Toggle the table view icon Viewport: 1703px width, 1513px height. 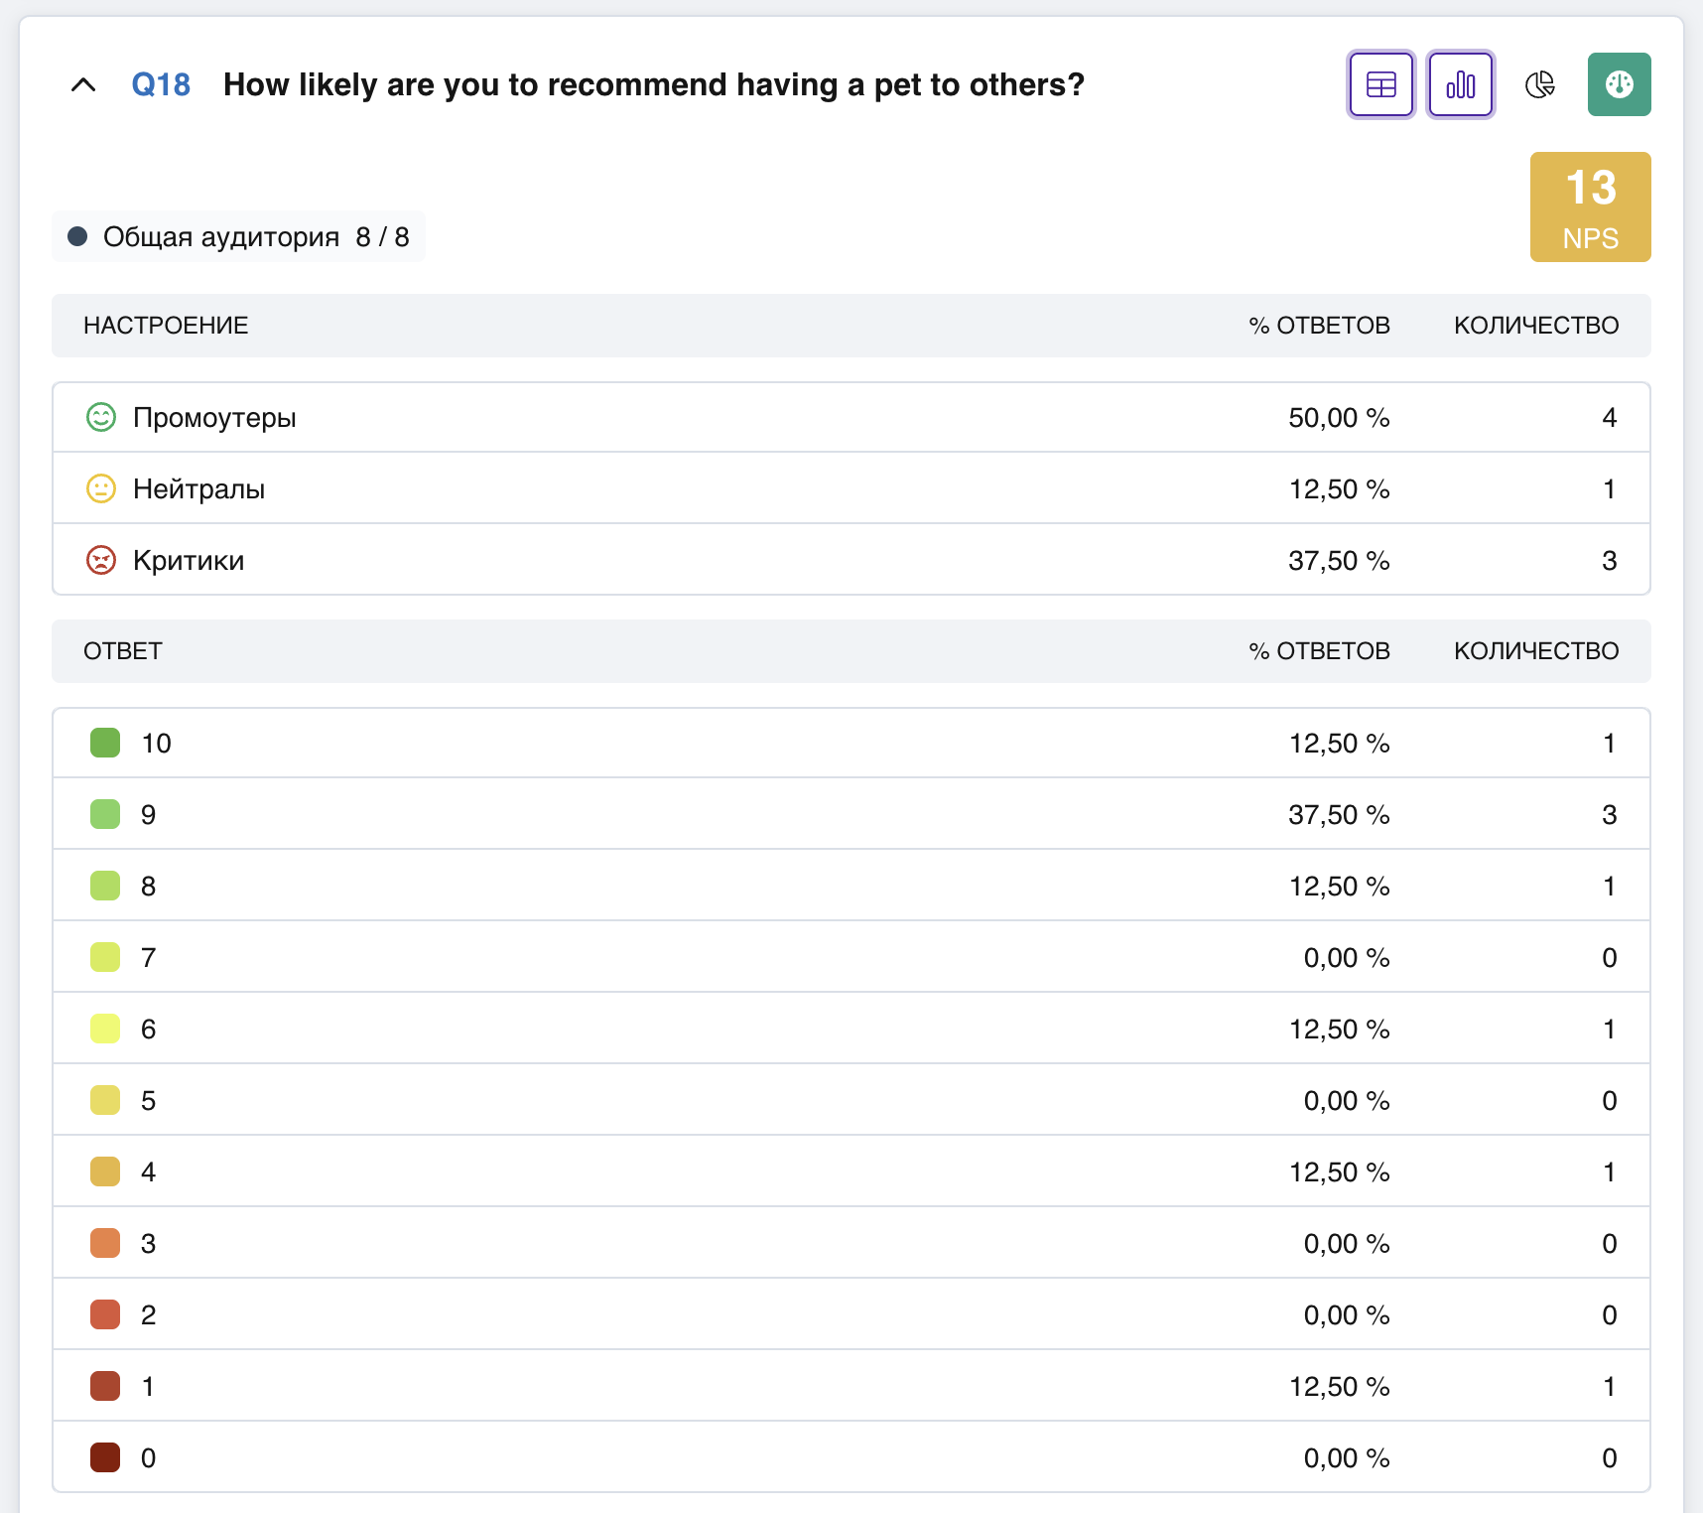1380,84
